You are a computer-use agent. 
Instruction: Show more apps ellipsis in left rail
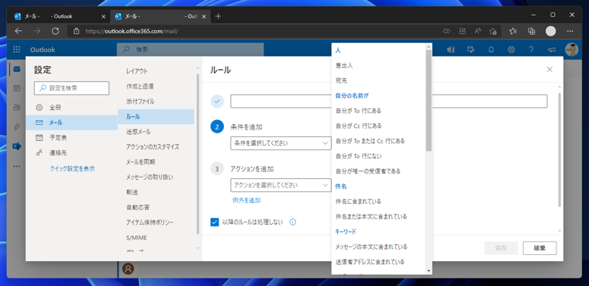[x=16, y=166]
